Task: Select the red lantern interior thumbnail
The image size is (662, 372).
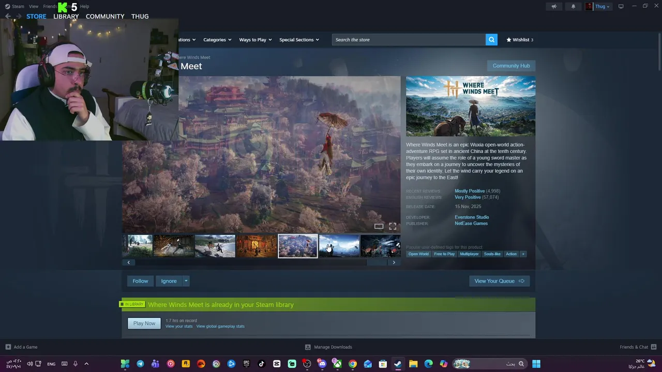Action: click(x=257, y=246)
